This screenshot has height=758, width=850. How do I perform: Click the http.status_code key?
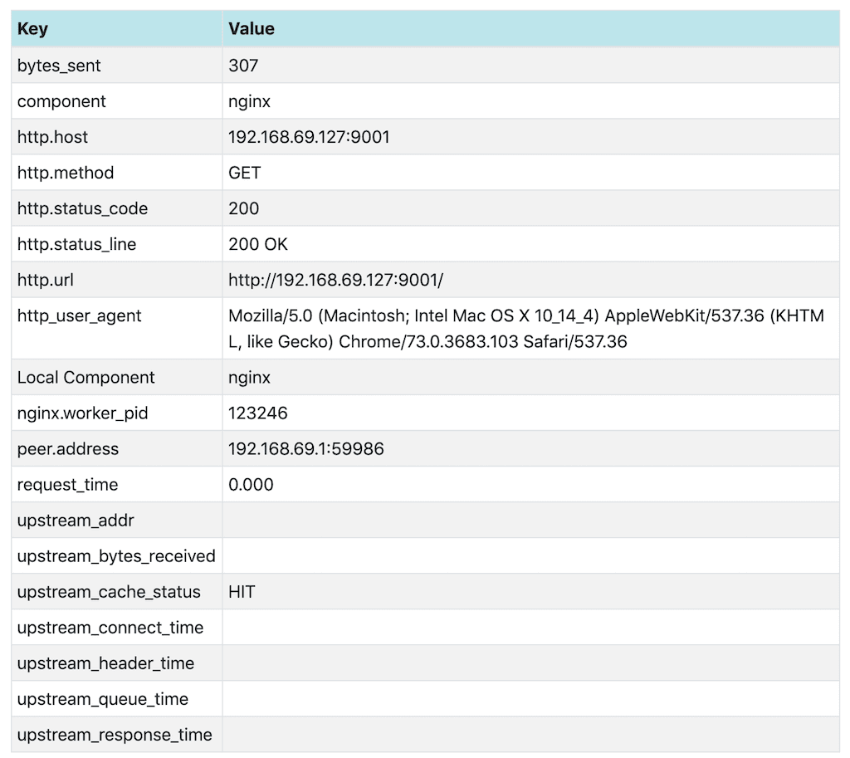(82, 208)
